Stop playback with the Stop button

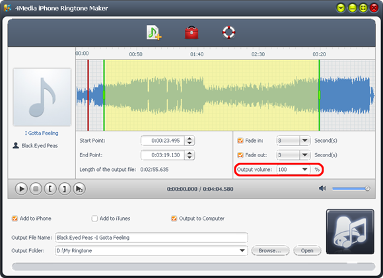(x=36, y=189)
